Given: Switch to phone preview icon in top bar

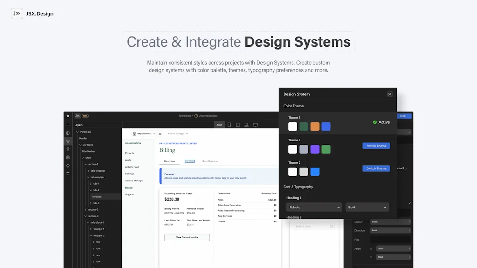Looking at the screenshot, I should tap(229, 124).
